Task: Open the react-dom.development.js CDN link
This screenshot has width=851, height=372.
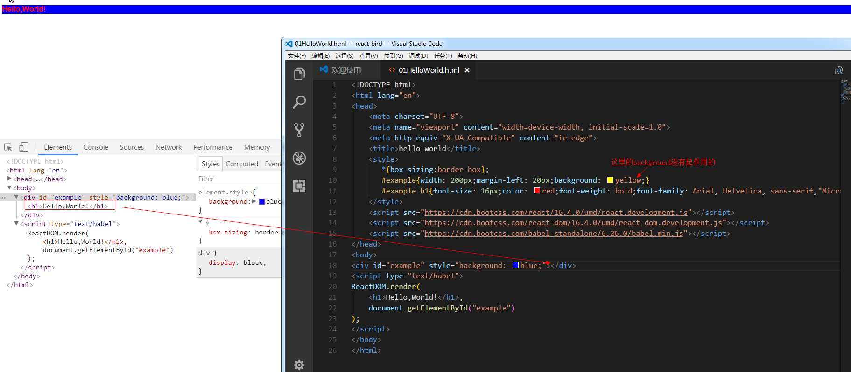Action: point(573,223)
